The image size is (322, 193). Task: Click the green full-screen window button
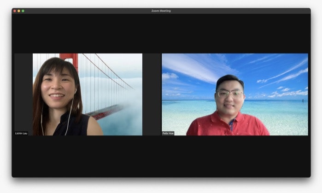coord(23,11)
